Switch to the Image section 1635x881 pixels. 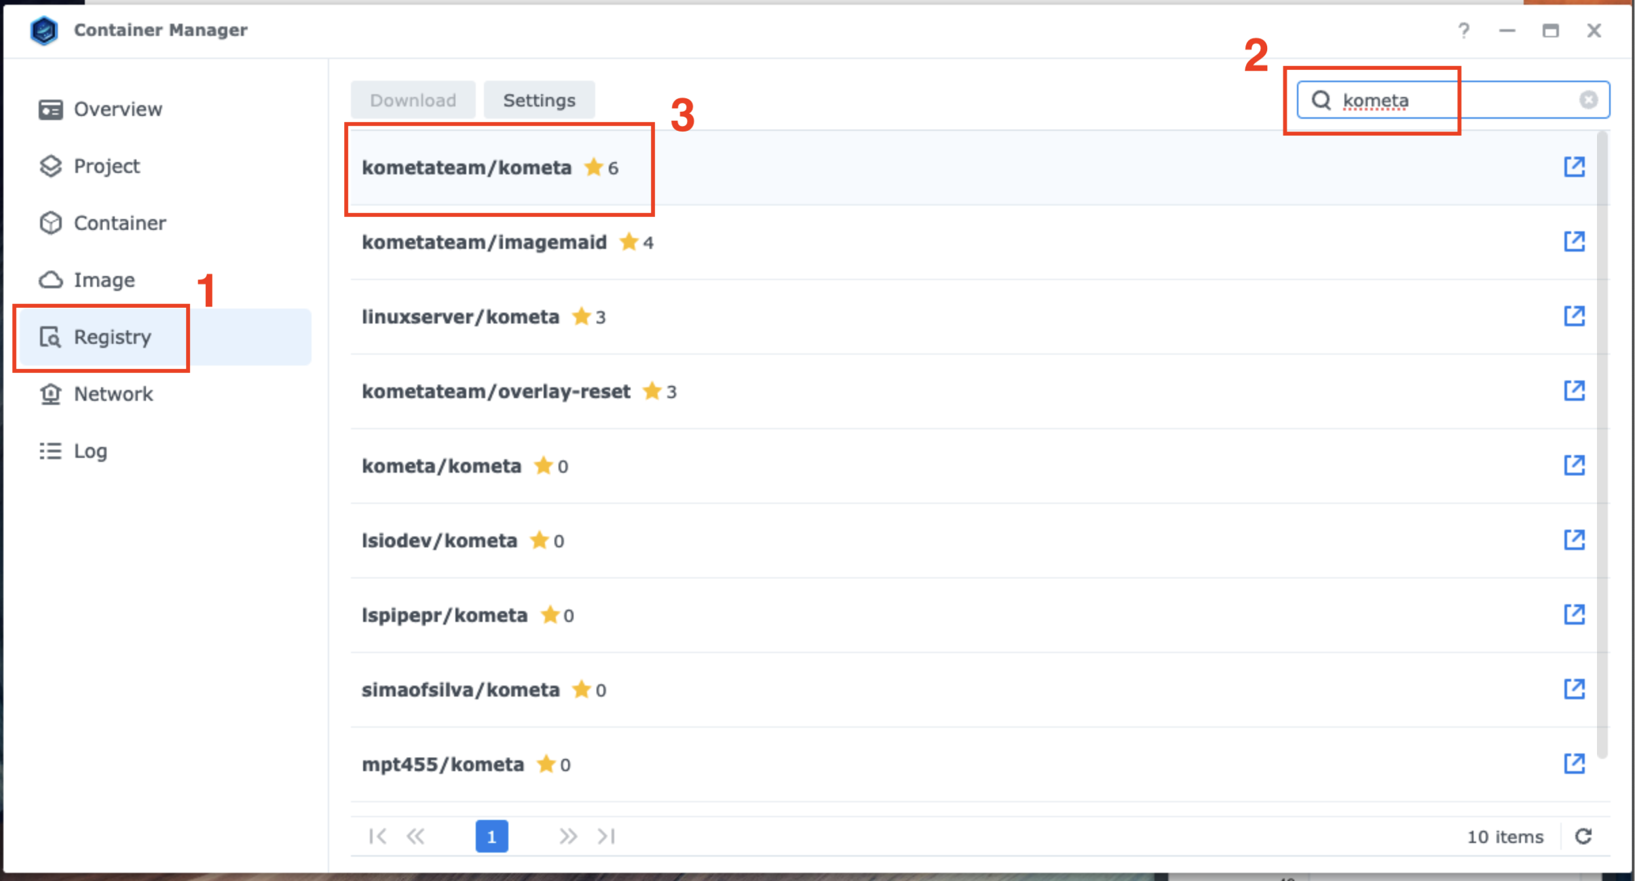[165, 280]
